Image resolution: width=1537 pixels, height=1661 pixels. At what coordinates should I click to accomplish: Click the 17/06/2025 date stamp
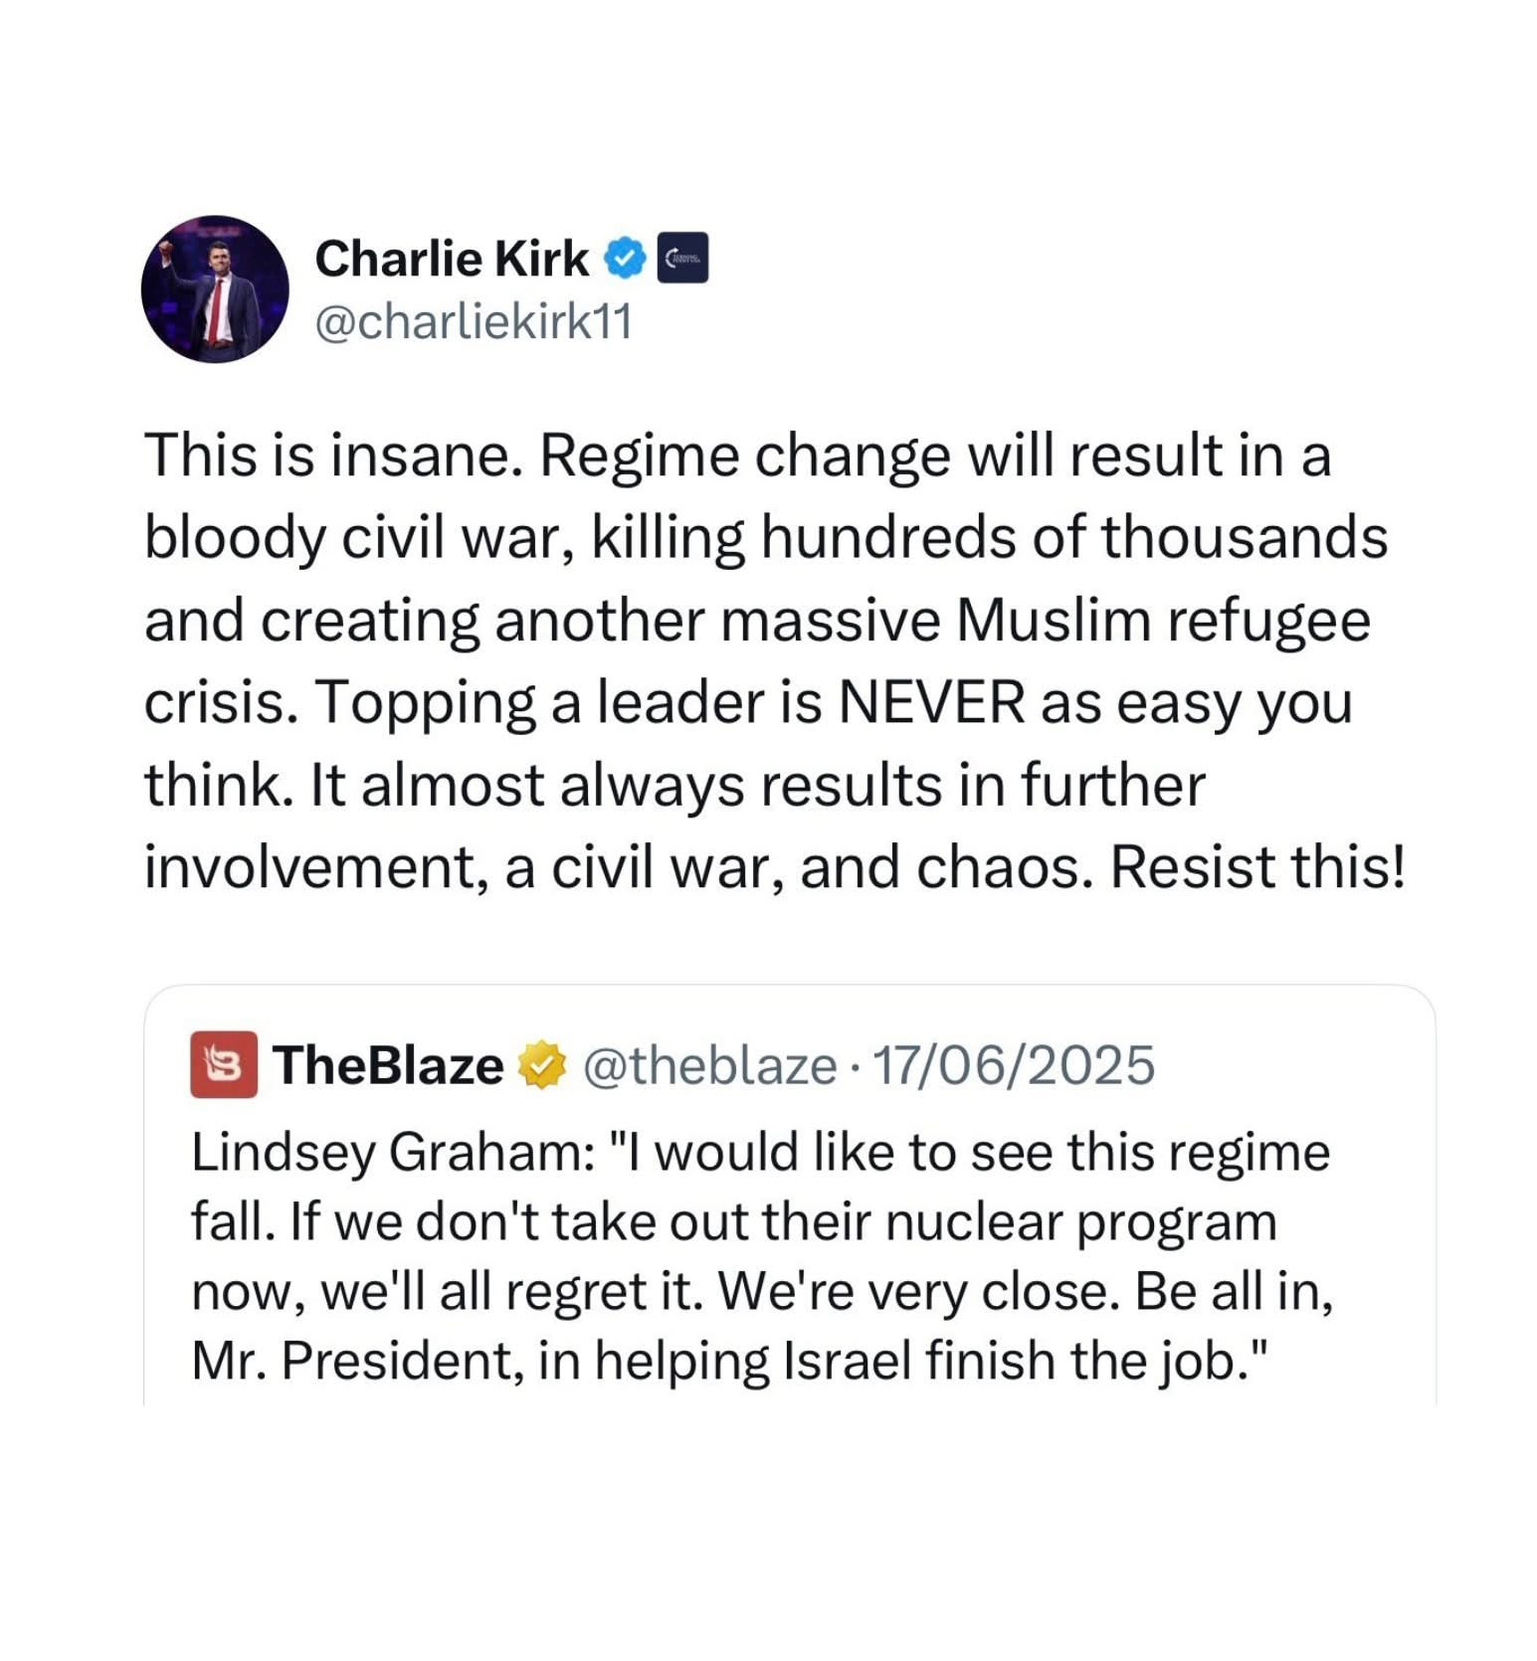tap(1013, 1065)
